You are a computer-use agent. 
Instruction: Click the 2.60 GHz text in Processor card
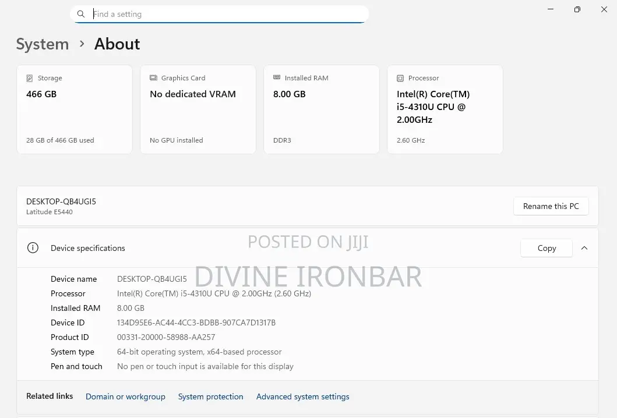coord(411,140)
